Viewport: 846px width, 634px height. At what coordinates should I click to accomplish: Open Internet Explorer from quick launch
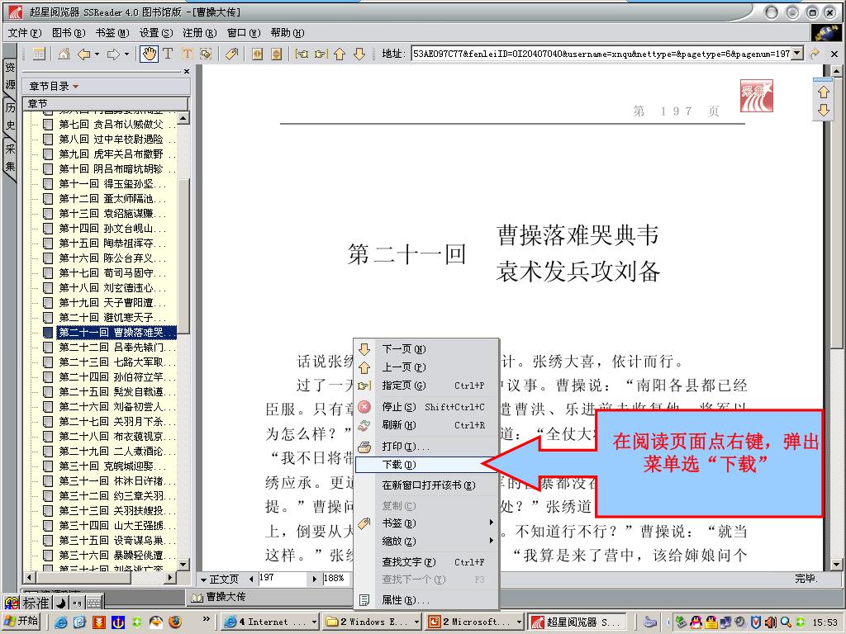click(60, 622)
